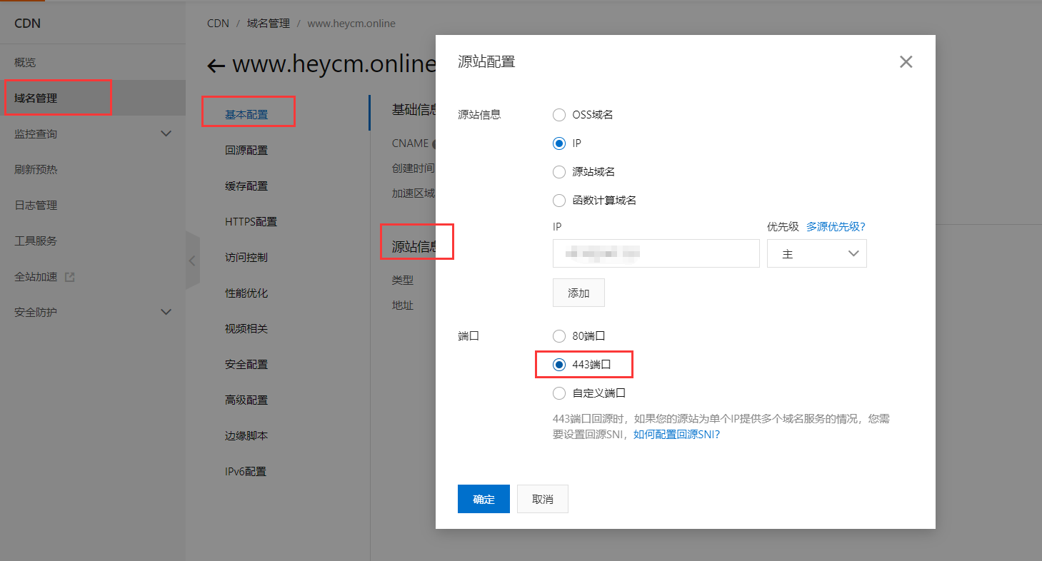Choose the 80端口 radio button

click(559, 336)
